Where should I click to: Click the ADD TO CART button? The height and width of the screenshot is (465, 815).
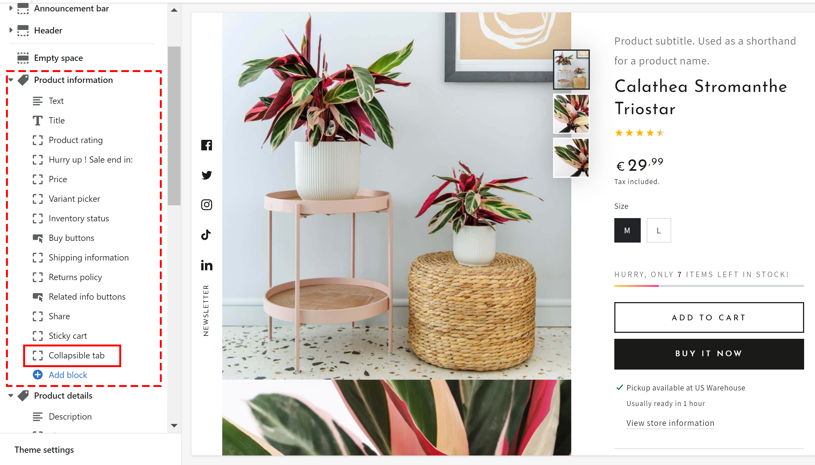coord(709,317)
